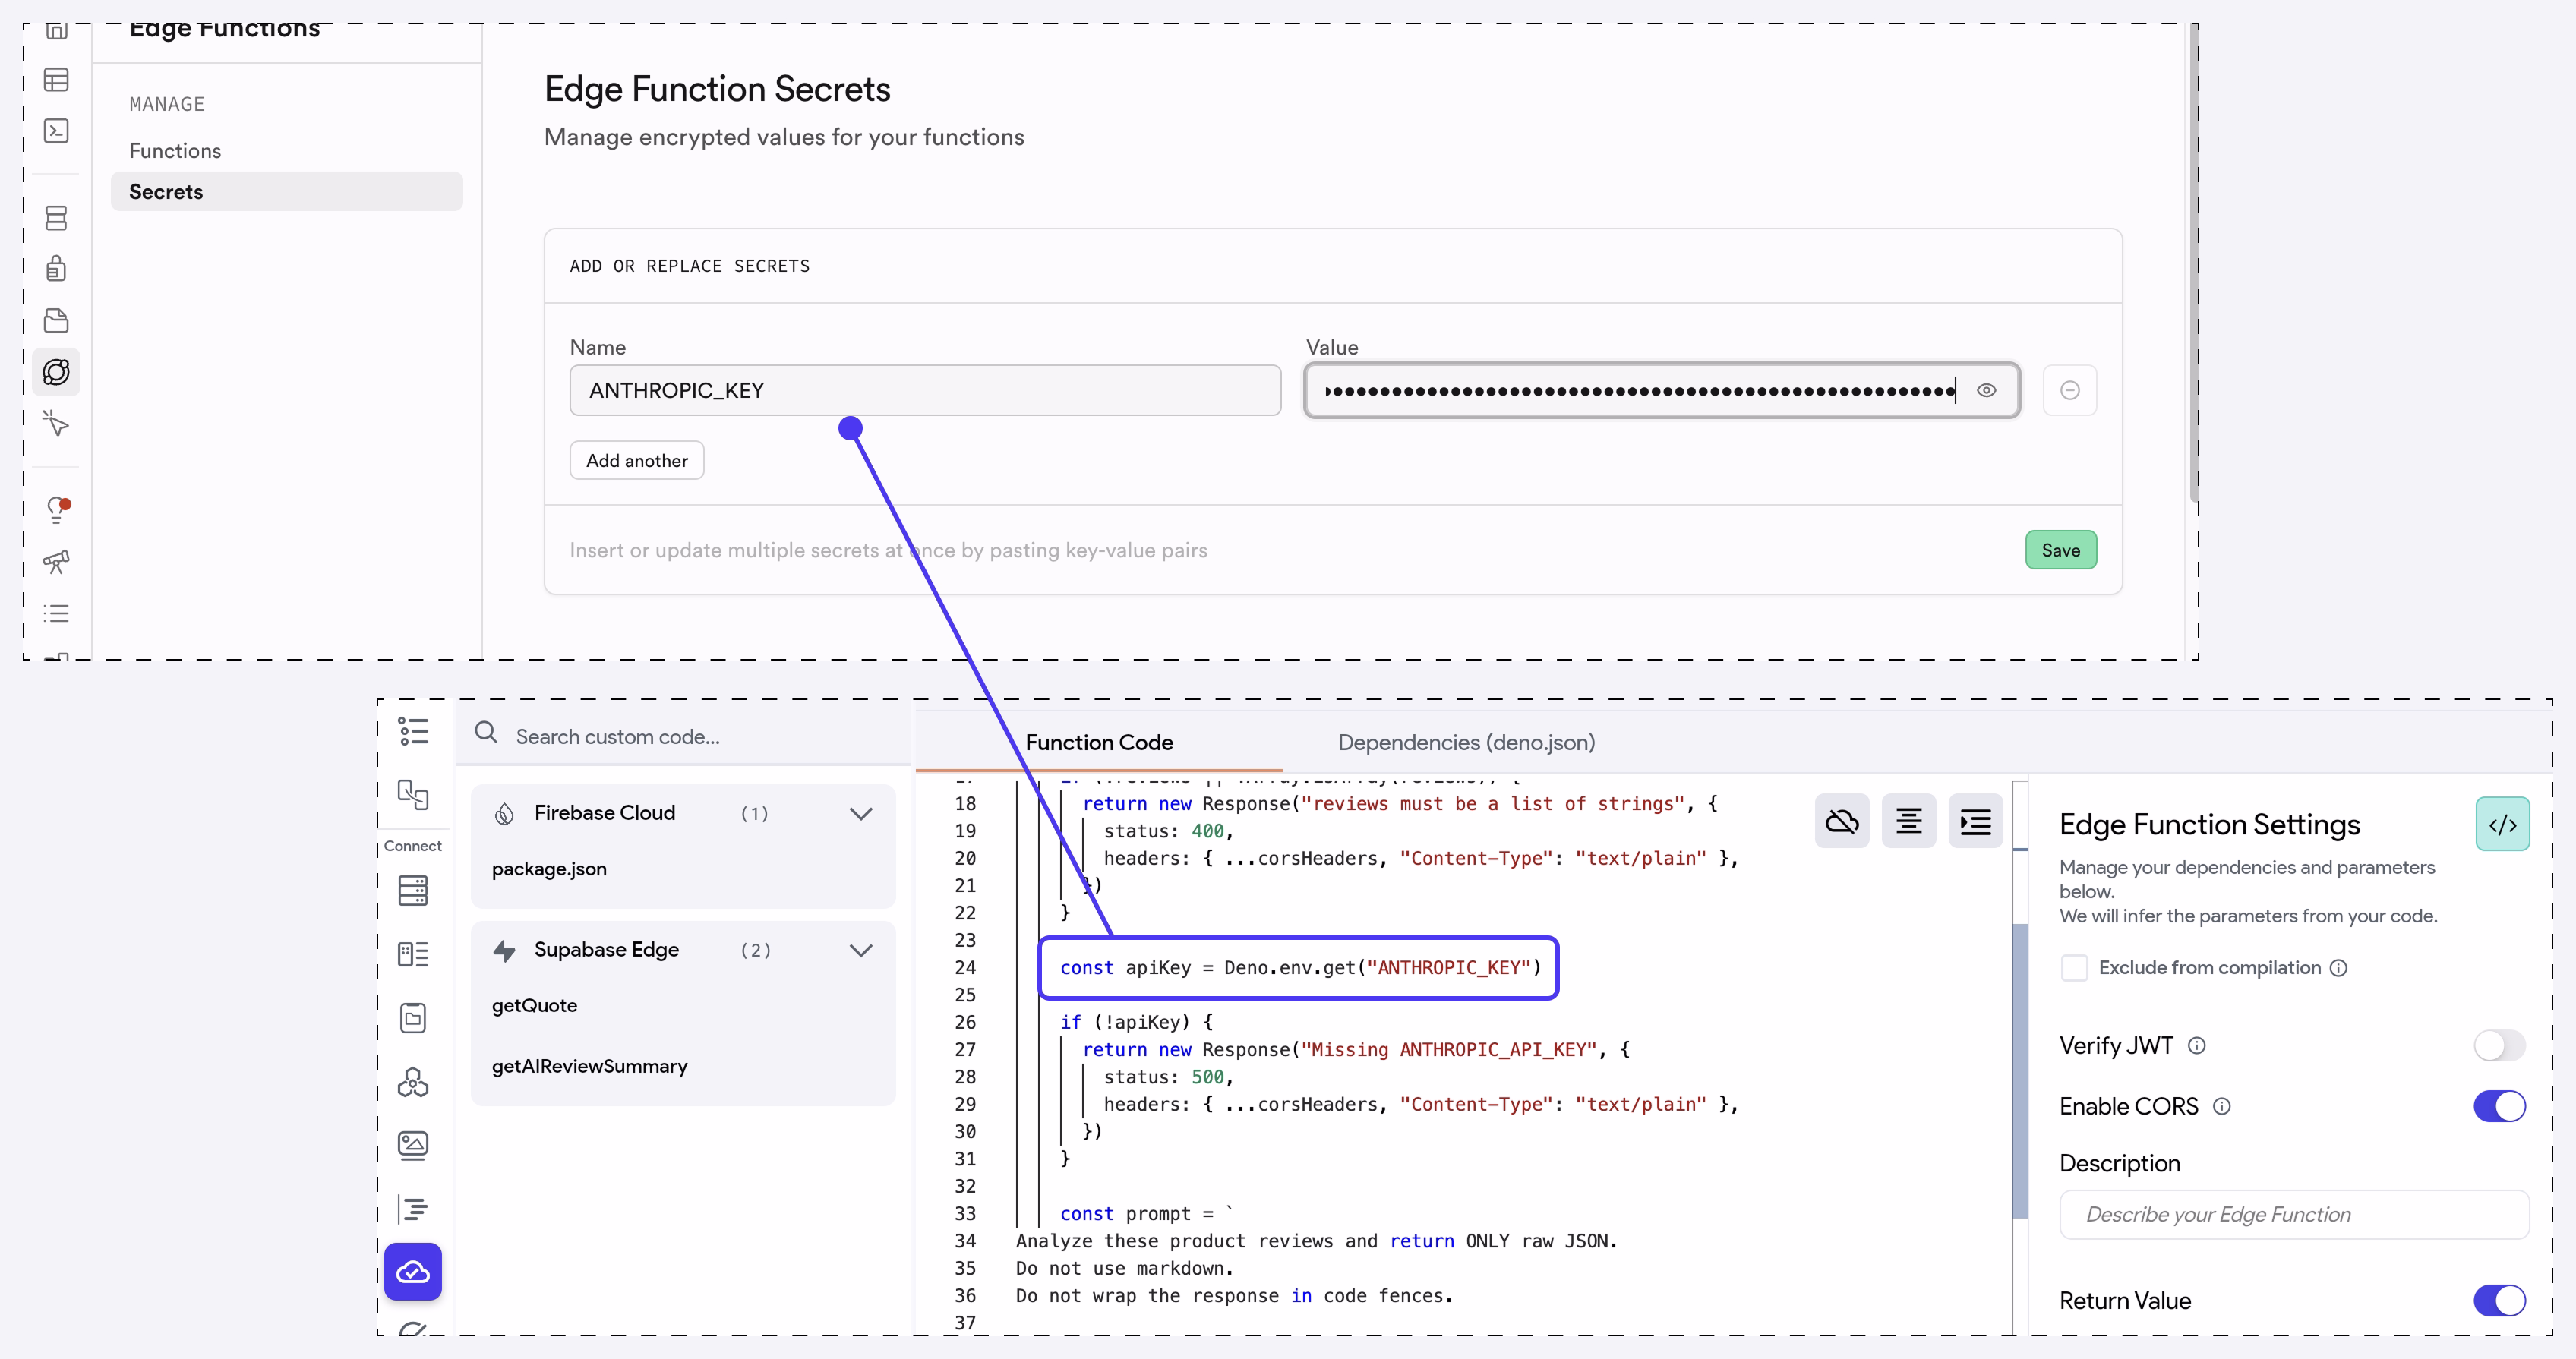Click the Add another button
Viewport: 2576px width, 1359px height.
pyautogui.click(x=637, y=460)
